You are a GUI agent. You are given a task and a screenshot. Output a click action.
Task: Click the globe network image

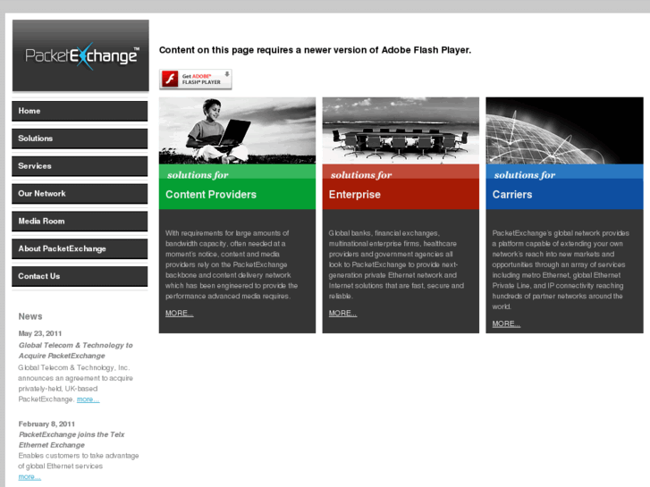click(x=564, y=130)
